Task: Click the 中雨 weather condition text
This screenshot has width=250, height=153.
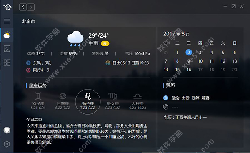Action: click(93, 43)
